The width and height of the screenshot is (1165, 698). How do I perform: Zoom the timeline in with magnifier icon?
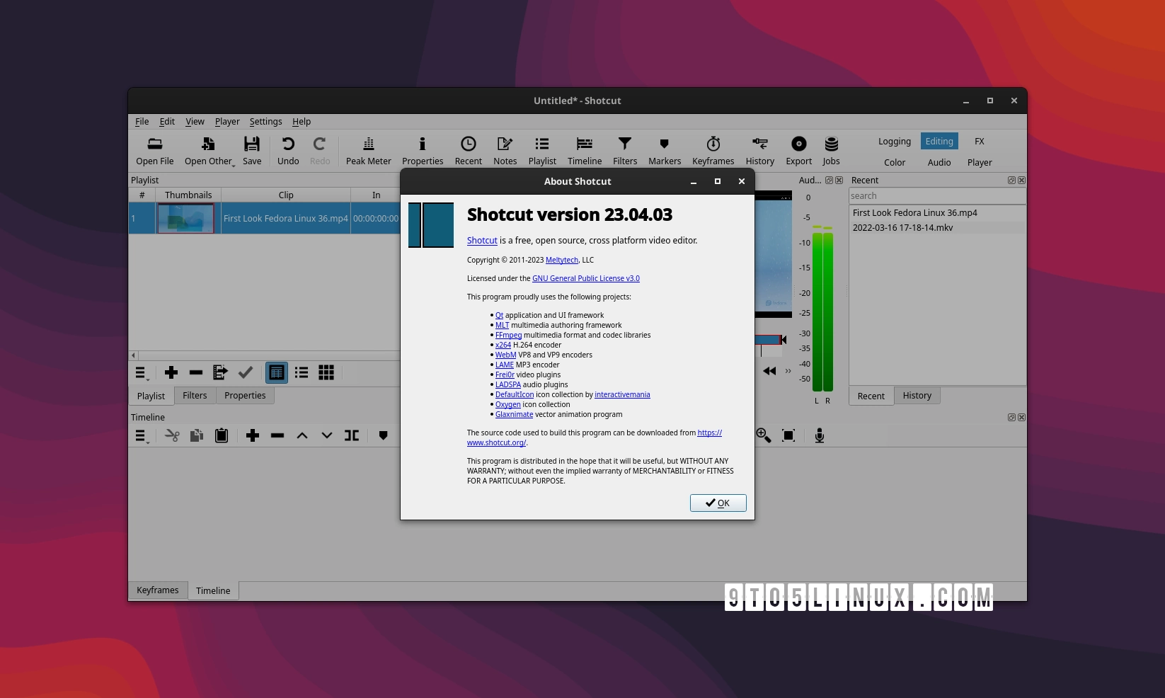(763, 435)
